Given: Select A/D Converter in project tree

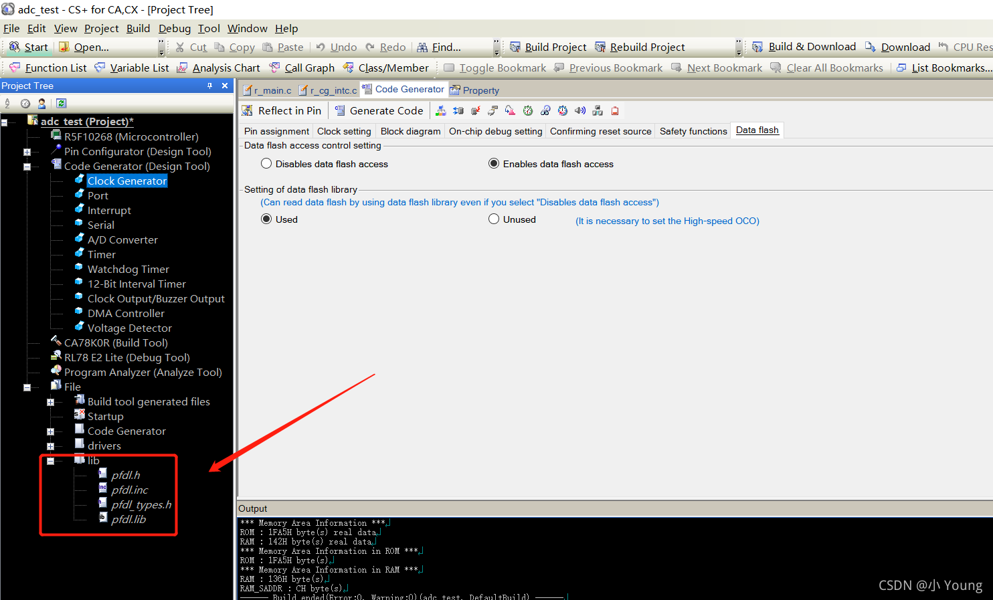Looking at the screenshot, I should point(122,240).
